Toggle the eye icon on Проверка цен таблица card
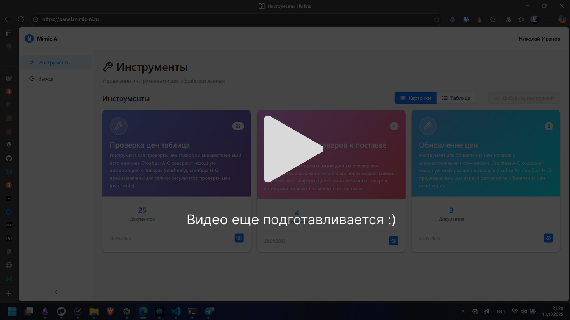The width and height of the screenshot is (570, 320). click(239, 238)
